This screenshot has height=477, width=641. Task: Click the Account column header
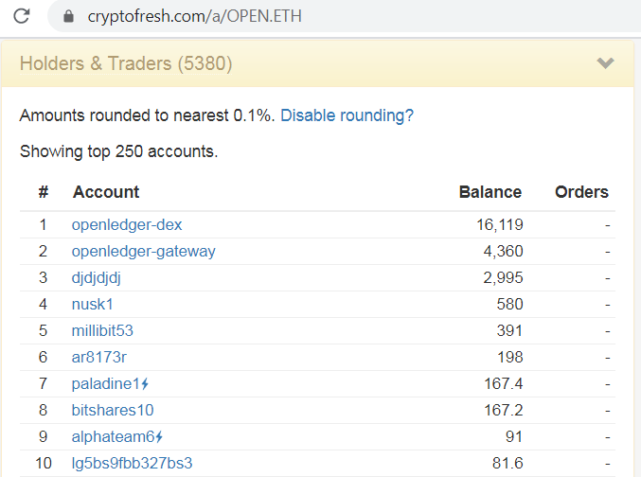pos(106,192)
